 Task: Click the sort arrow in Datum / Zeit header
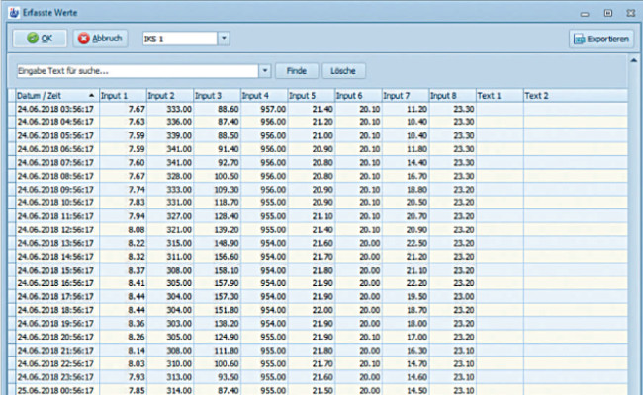coord(91,95)
